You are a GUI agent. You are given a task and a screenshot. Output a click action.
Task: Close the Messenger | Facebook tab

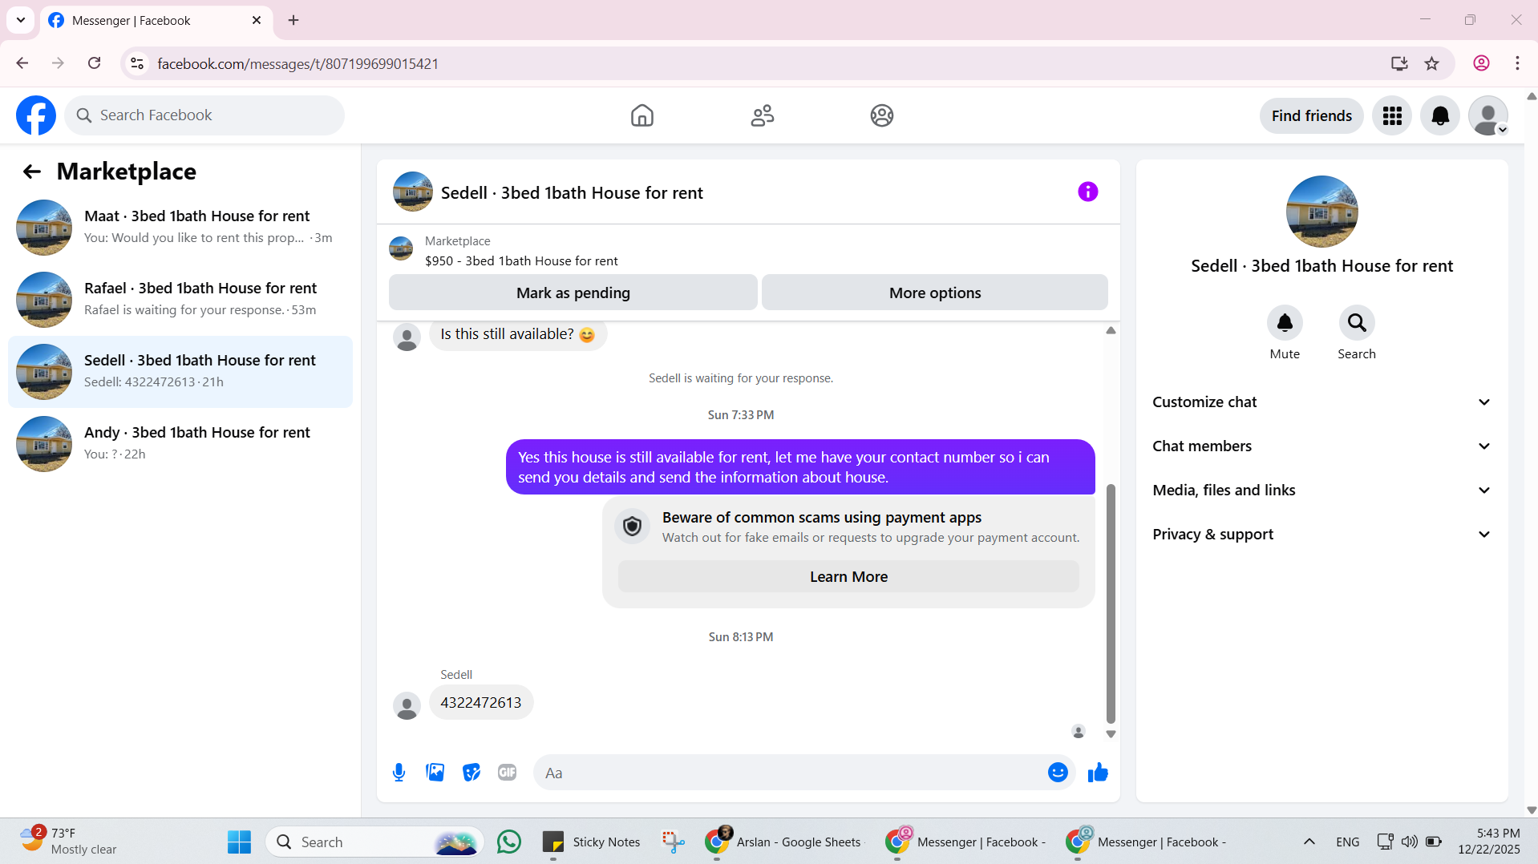pos(257,20)
